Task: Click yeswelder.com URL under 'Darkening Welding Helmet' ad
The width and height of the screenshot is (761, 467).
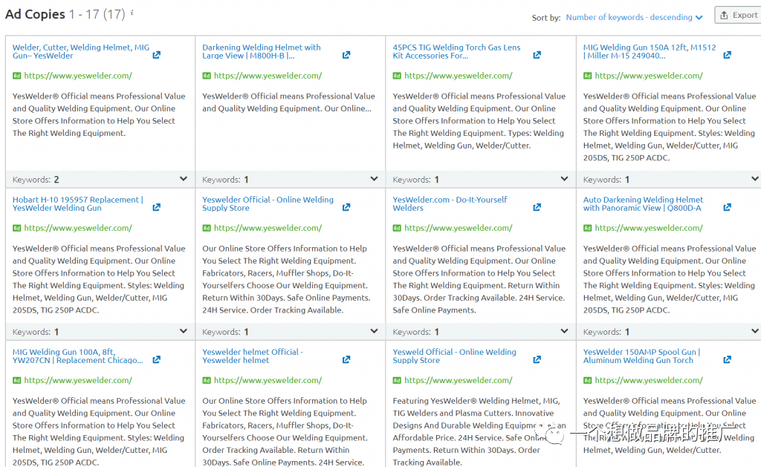Action: (x=268, y=76)
